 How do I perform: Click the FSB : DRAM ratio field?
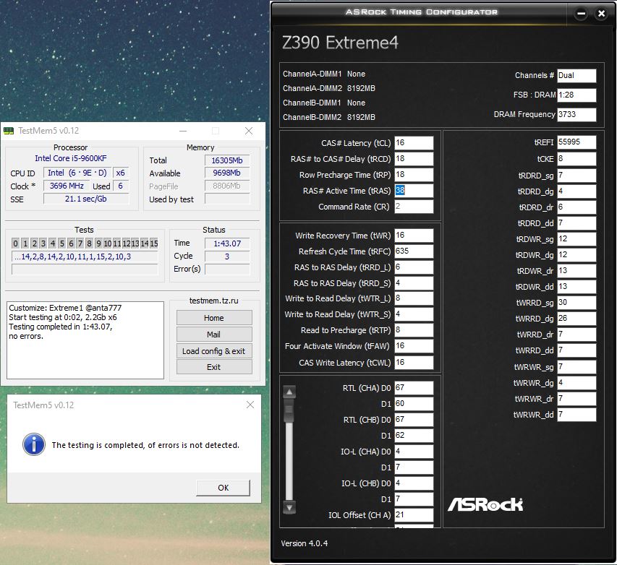tap(576, 95)
